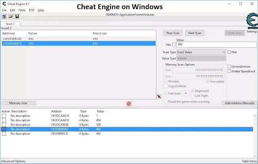Click the Cheat Engine logo for Settings
The width and height of the screenshot is (258, 164).
(x=252, y=21)
